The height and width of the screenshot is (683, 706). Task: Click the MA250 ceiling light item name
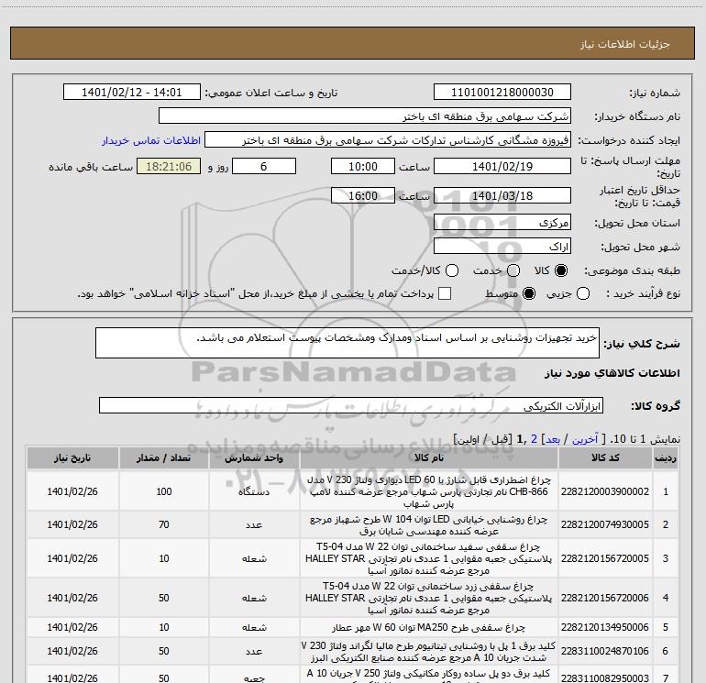coord(429,627)
